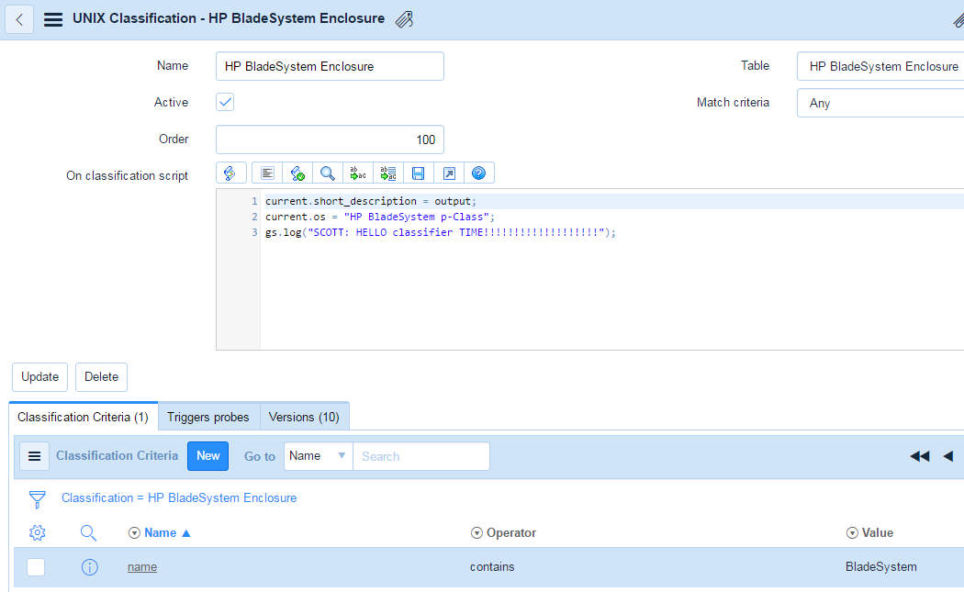964x592 pixels.
Task: Toggle the syntax highlighting script editor icon
Action: click(x=230, y=173)
